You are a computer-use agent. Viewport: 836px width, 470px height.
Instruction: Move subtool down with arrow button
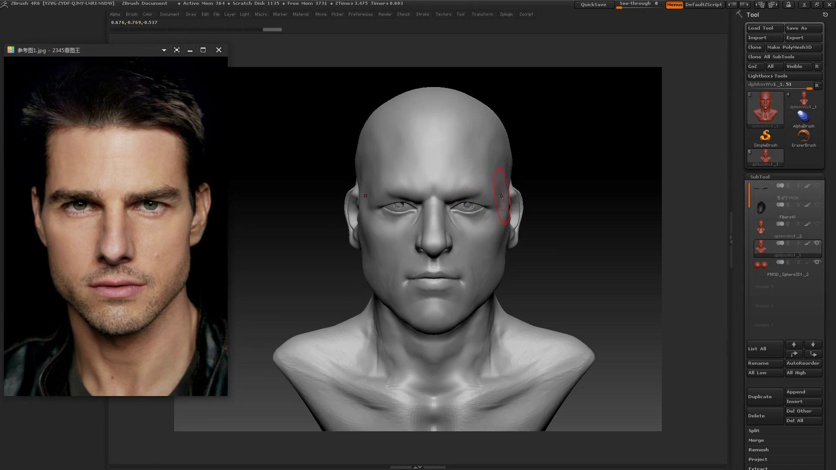[812, 344]
